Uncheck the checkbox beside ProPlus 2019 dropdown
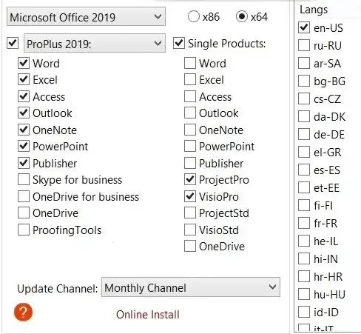361x334 pixels. [x=13, y=43]
